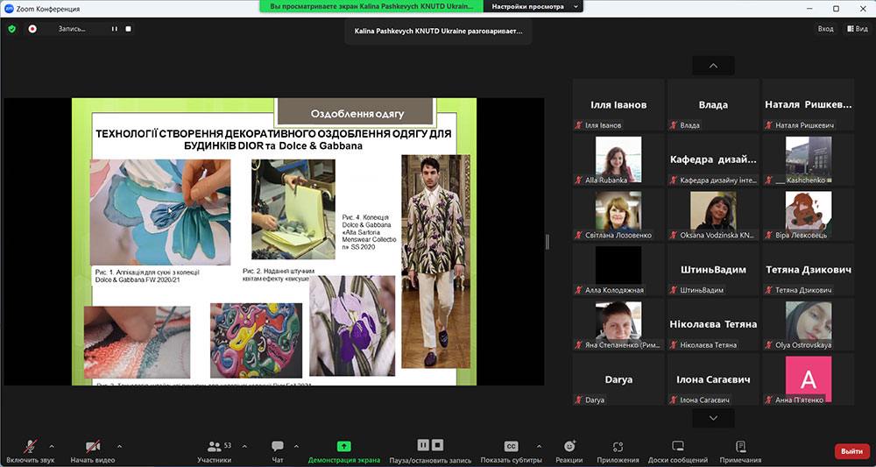Image resolution: width=876 pixels, height=467 pixels.
Task: Select Тетяна Дзикович participant tile
Action: coord(809,269)
